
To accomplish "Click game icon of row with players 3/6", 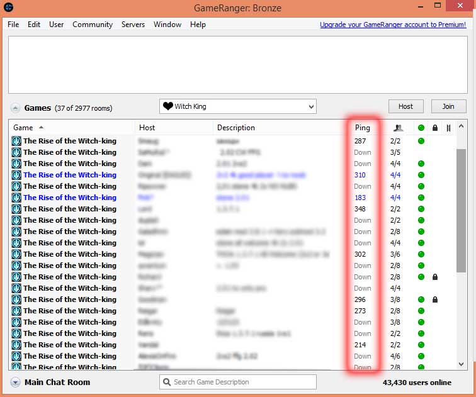I will point(16,254).
